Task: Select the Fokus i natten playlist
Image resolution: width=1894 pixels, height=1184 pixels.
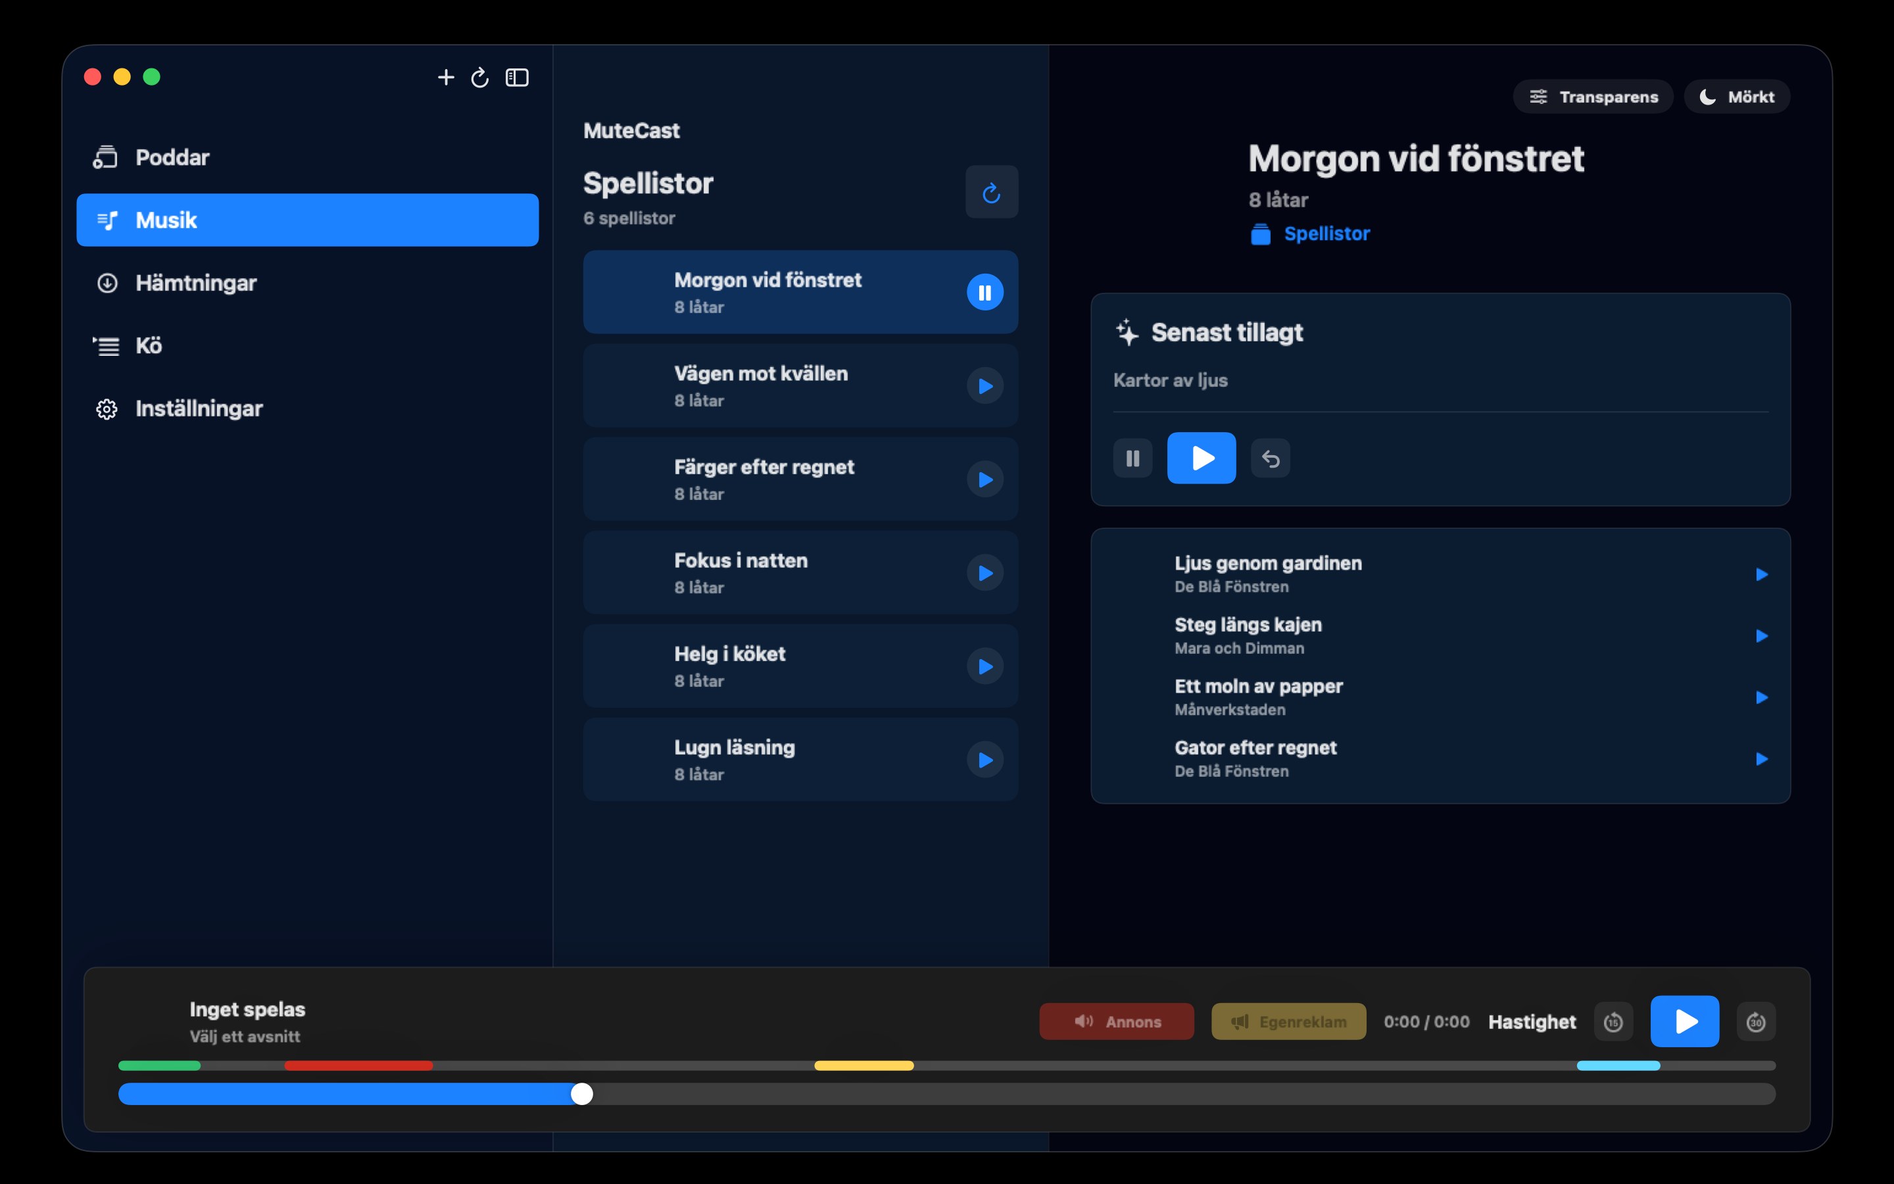Action: pos(800,572)
